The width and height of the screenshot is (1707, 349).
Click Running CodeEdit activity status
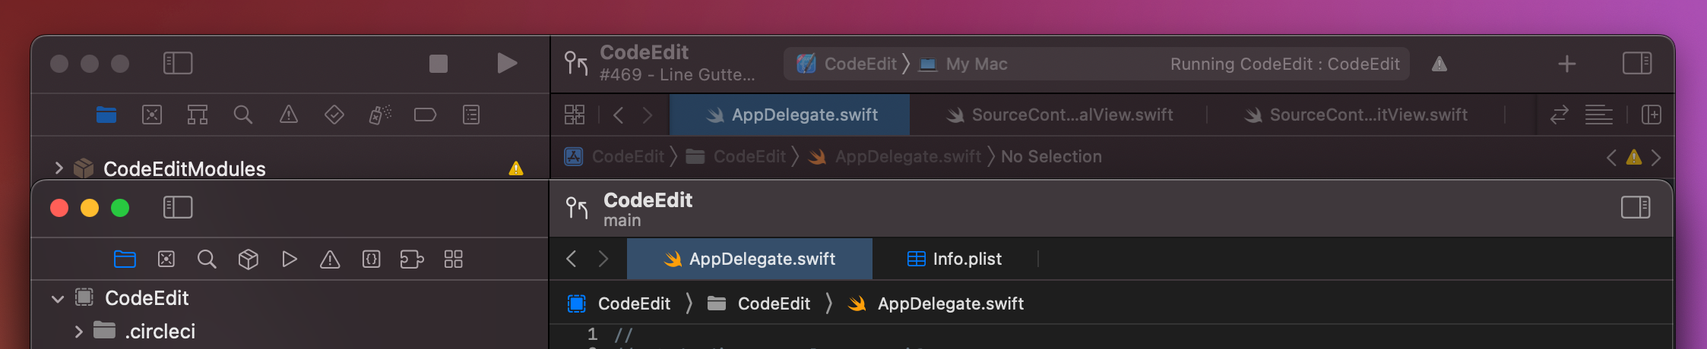tap(1284, 64)
